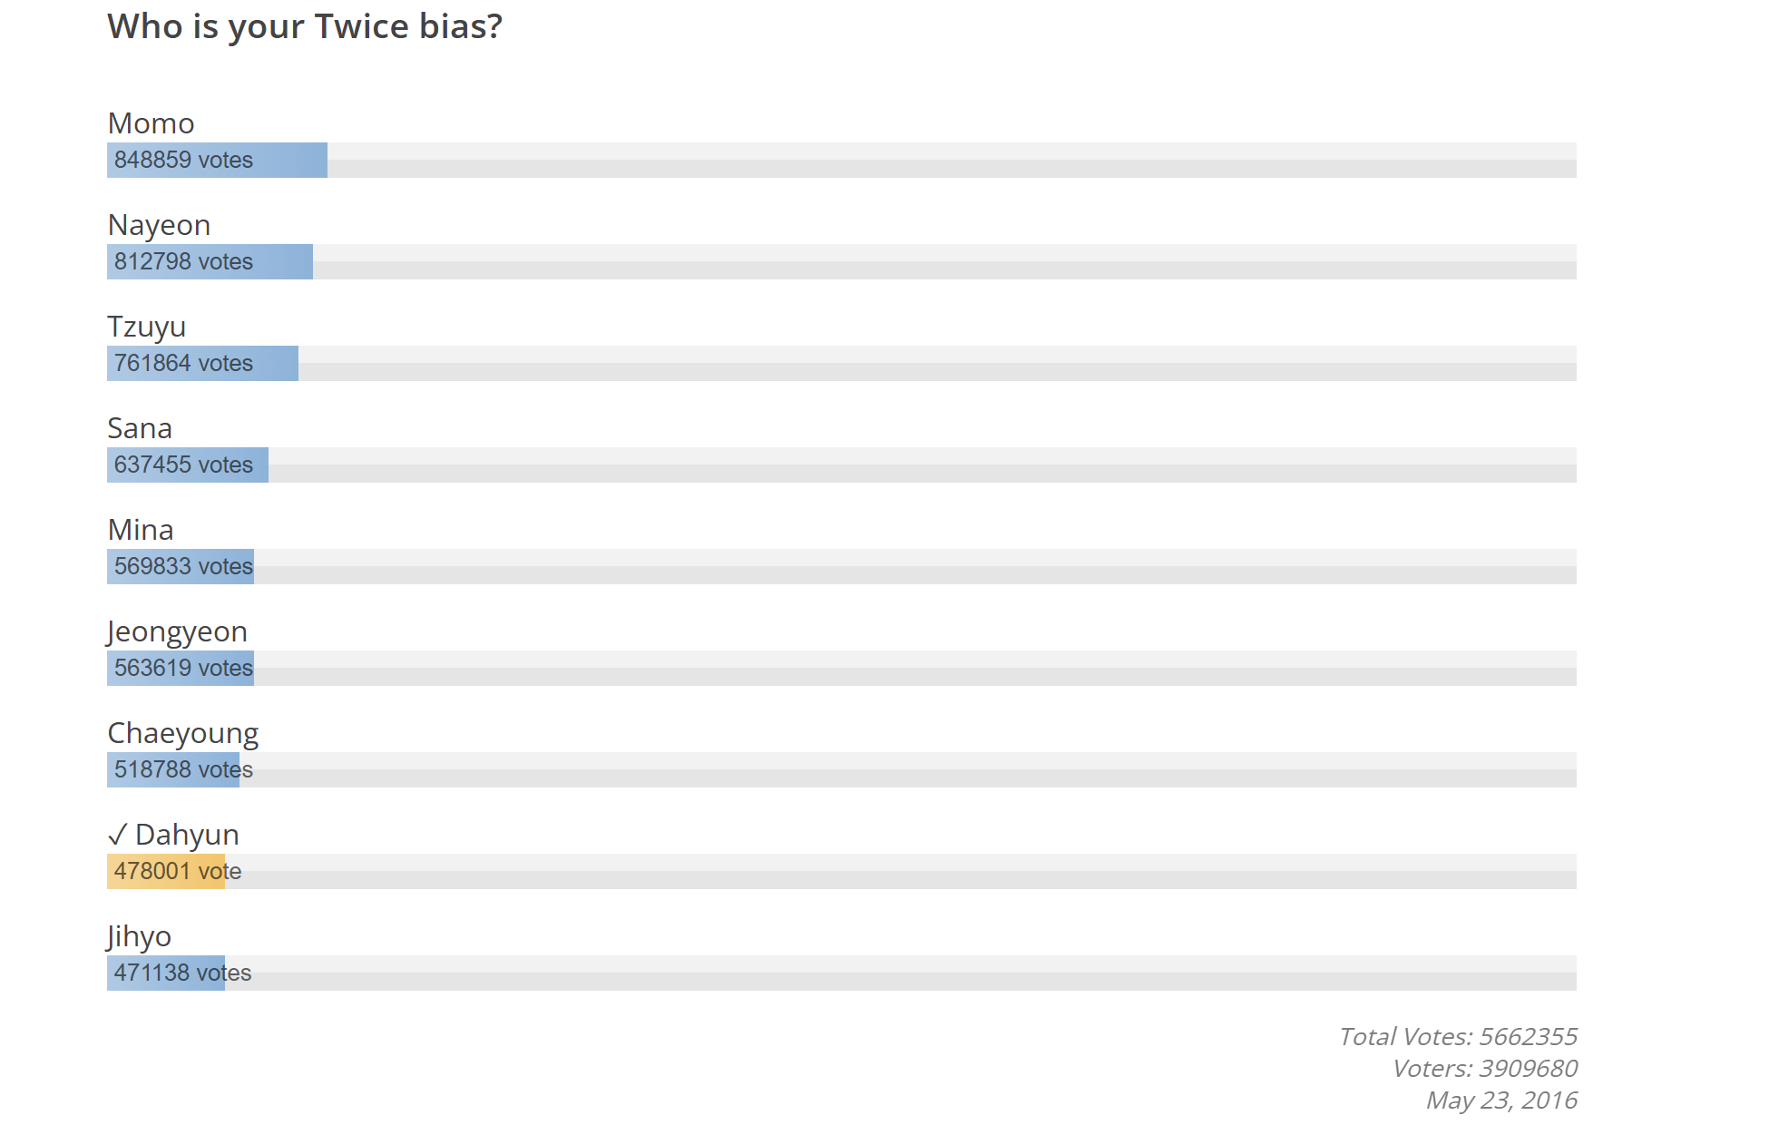Click Nayeon's 812798 votes bar

[210, 262]
